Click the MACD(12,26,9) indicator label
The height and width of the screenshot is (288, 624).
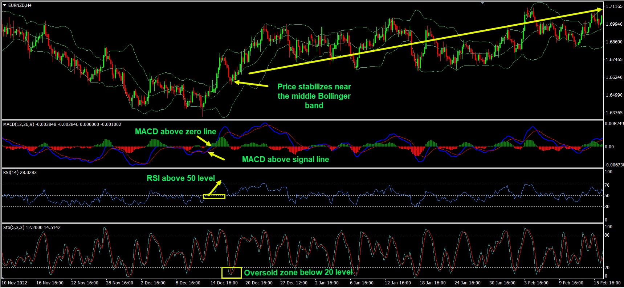pyautogui.click(x=19, y=124)
